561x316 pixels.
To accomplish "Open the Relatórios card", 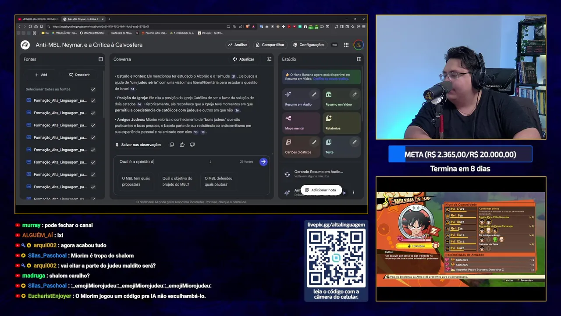I will click(341, 123).
